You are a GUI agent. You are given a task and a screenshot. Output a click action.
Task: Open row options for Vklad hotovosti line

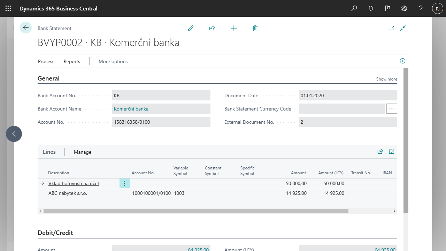[x=125, y=183]
